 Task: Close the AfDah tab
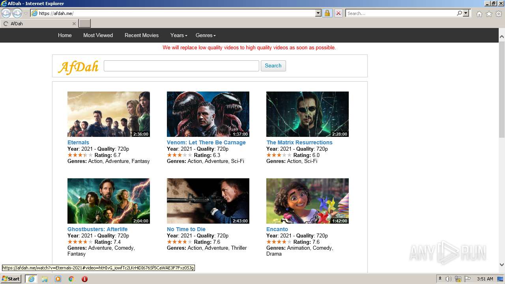pos(74,24)
